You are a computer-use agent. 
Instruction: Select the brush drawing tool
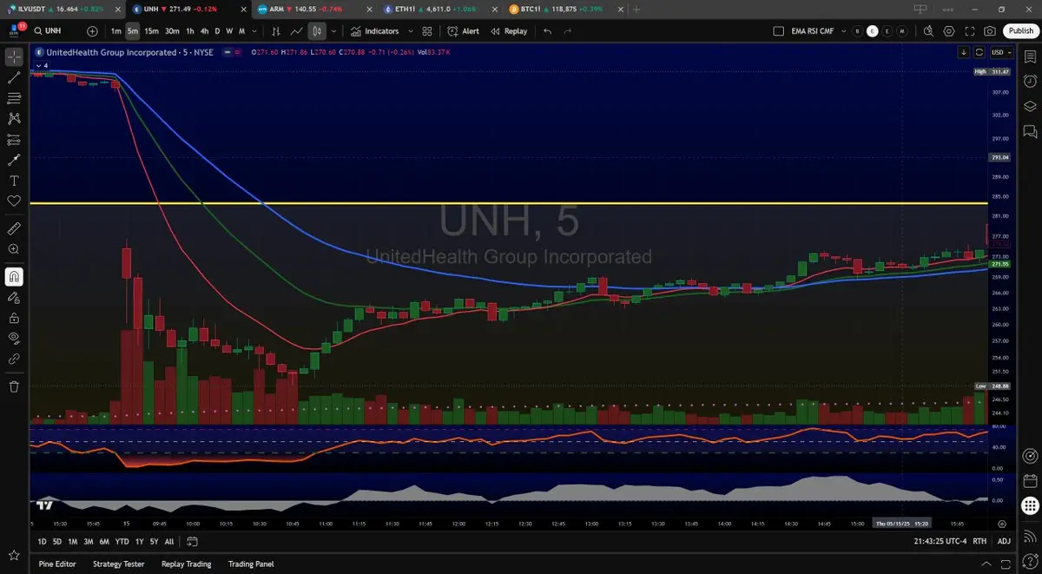coord(14,160)
